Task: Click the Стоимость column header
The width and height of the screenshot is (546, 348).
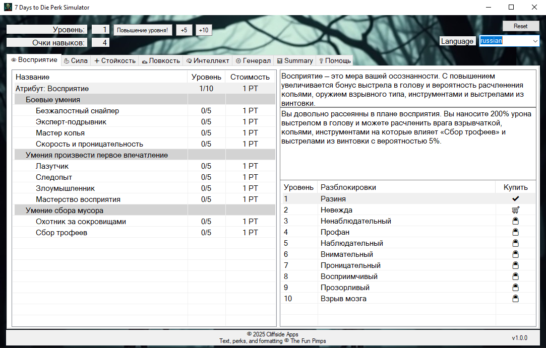Action: coord(250,77)
